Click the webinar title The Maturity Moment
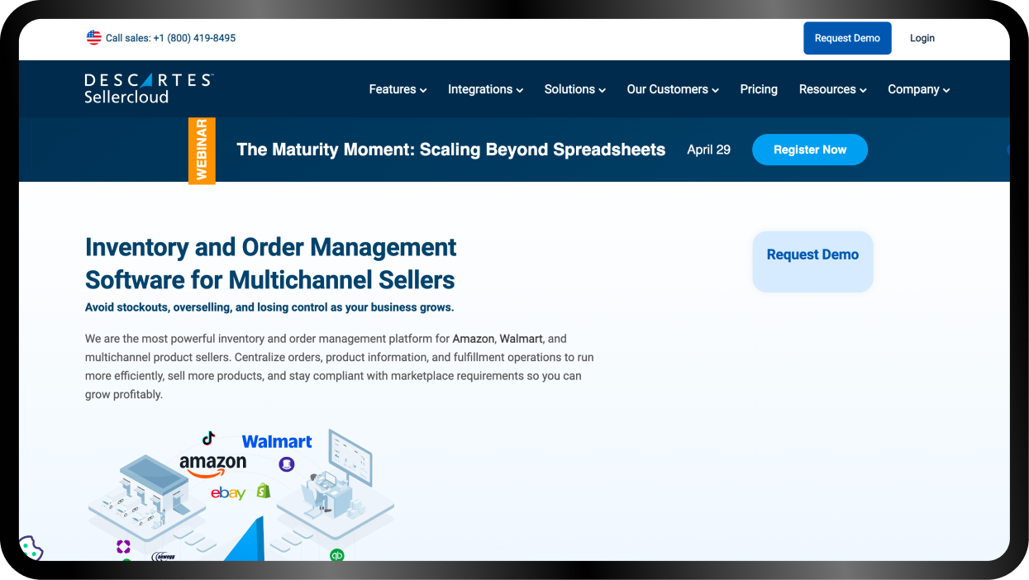1029x580 pixels. point(450,150)
